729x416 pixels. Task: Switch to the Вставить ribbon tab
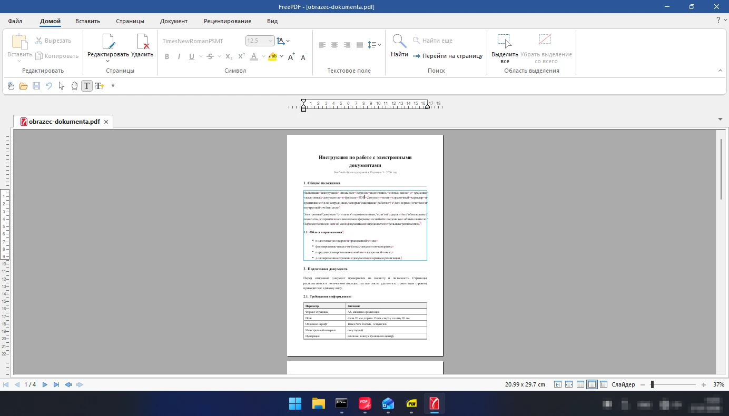pyautogui.click(x=87, y=22)
